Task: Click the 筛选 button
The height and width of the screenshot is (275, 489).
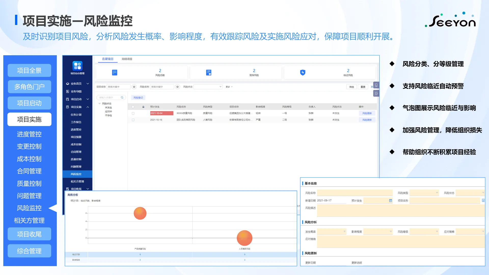Action: [x=351, y=87]
